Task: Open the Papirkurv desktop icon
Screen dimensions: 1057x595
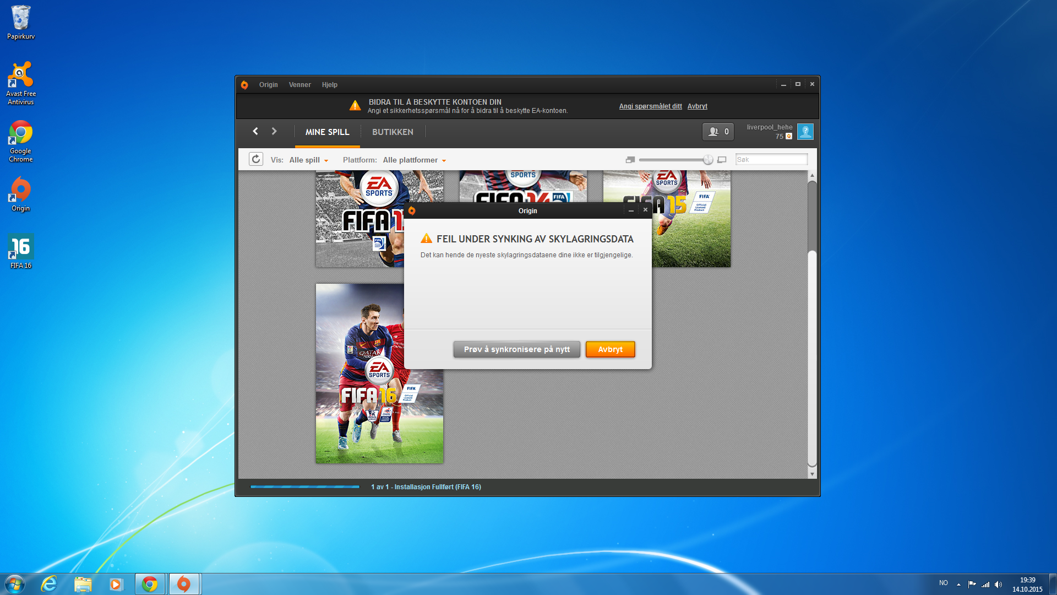Action: [x=21, y=23]
